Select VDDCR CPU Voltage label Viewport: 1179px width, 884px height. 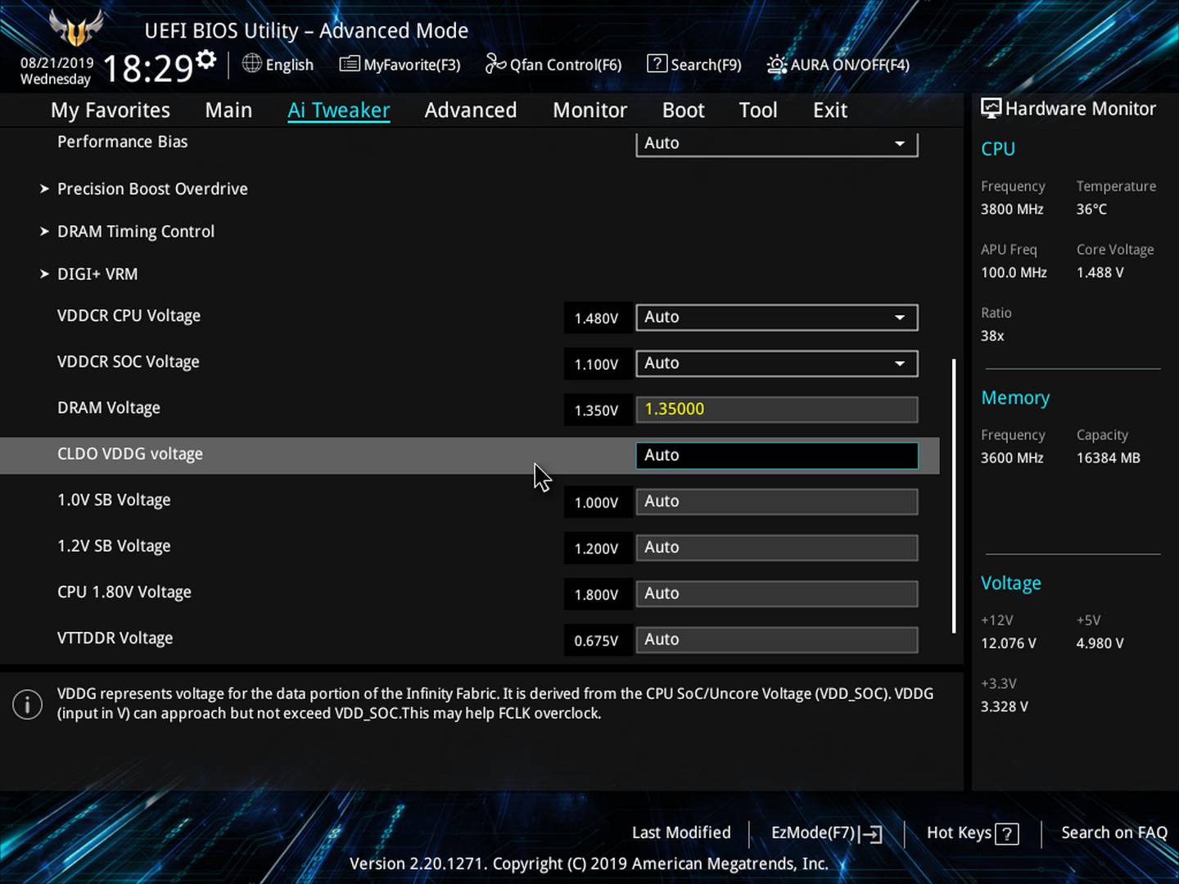pyautogui.click(x=129, y=316)
